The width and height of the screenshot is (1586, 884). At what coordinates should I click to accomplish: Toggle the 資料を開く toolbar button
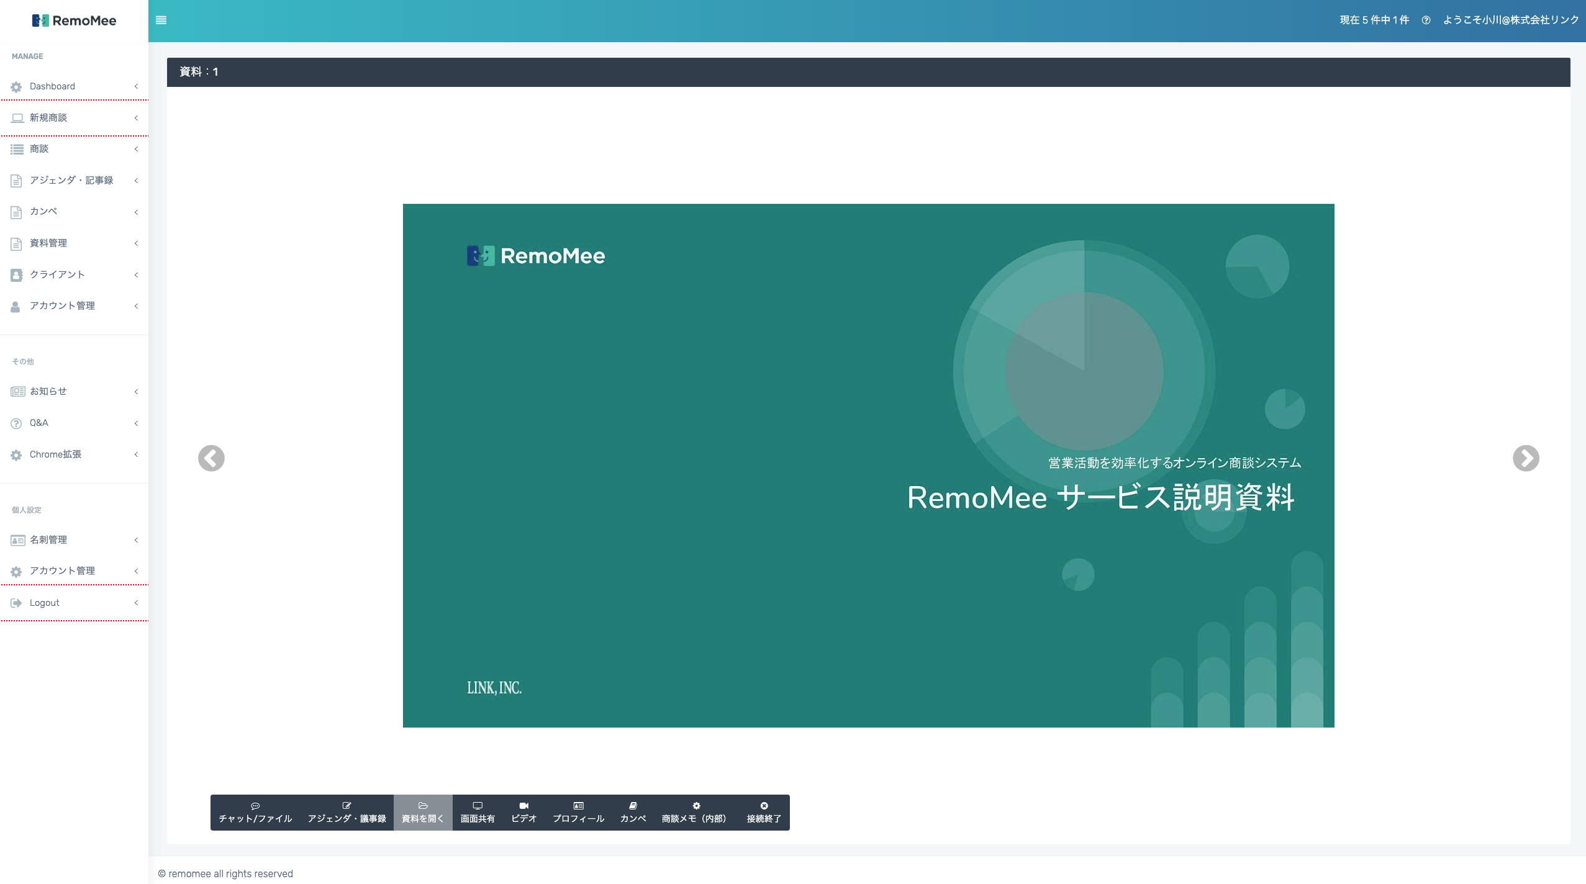(423, 812)
